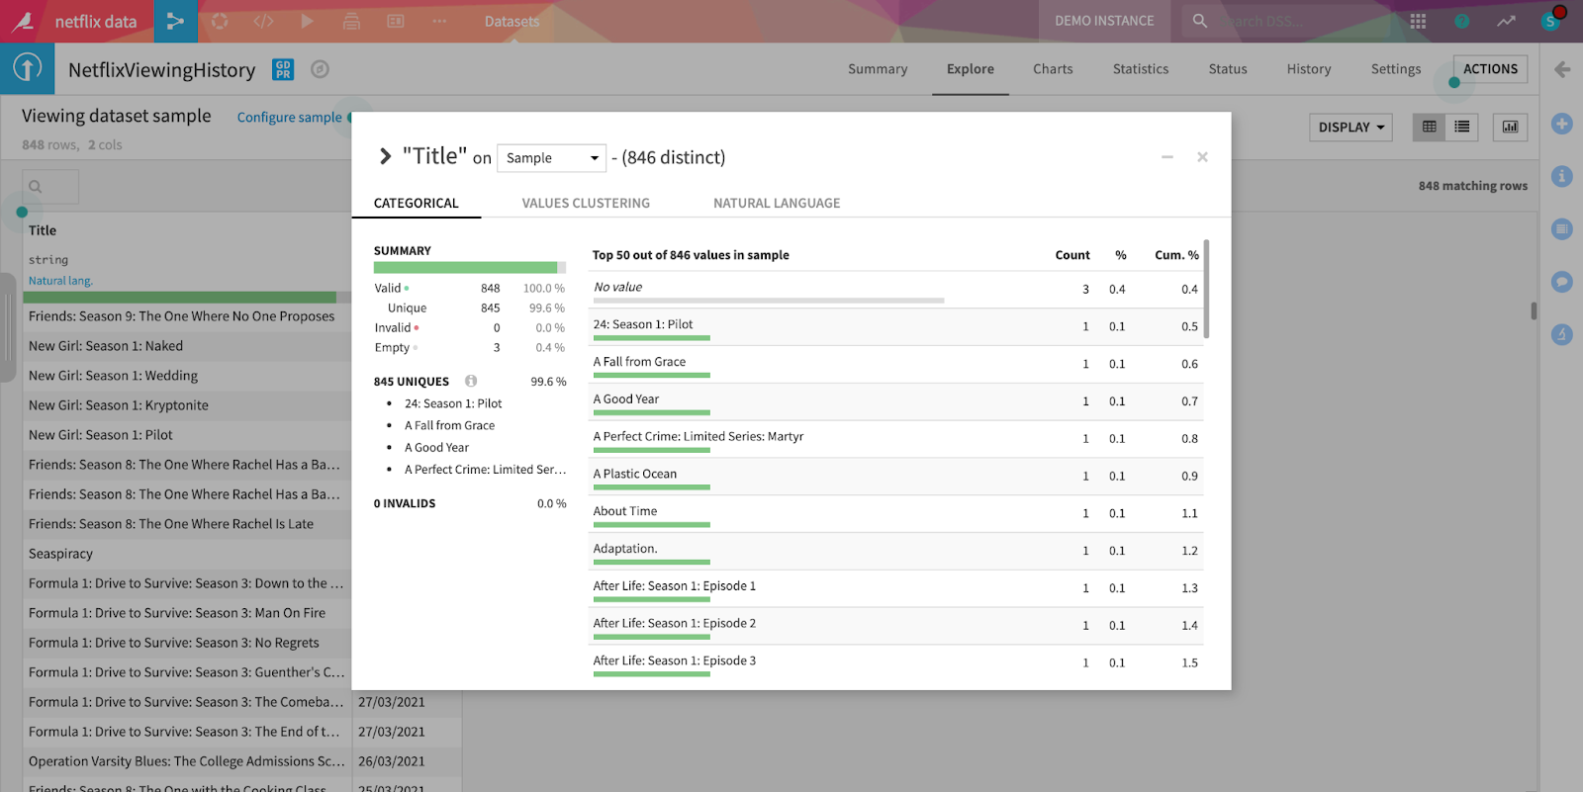Click the plus icon in right sidebar
Viewport: 1583px width, 792px height.
[1562, 124]
